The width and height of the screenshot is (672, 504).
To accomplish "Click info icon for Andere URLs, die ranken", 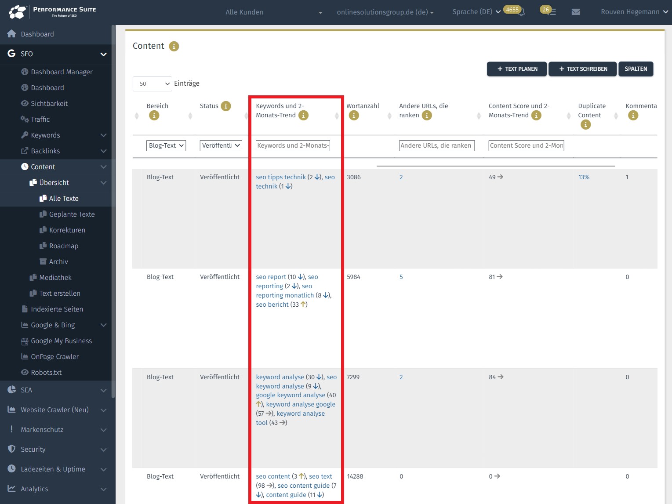I will coord(427,116).
